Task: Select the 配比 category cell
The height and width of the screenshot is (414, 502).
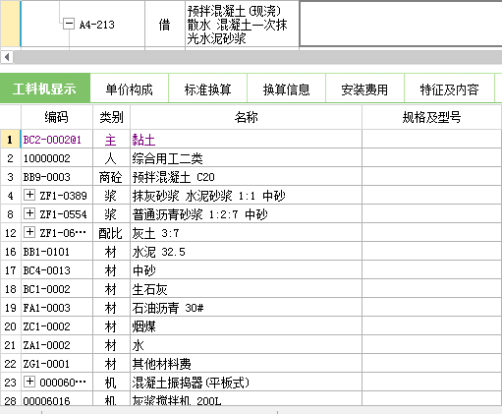Action: pyautogui.click(x=111, y=233)
